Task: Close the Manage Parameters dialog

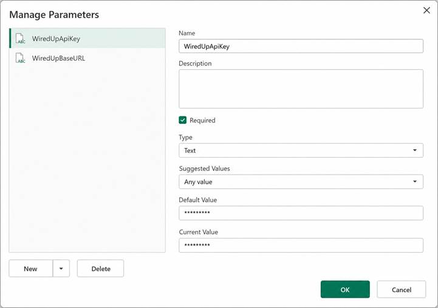Action: (x=426, y=10)
